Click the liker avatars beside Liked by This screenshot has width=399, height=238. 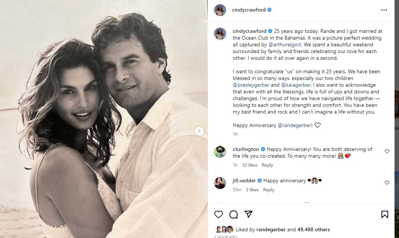(224, 229)
